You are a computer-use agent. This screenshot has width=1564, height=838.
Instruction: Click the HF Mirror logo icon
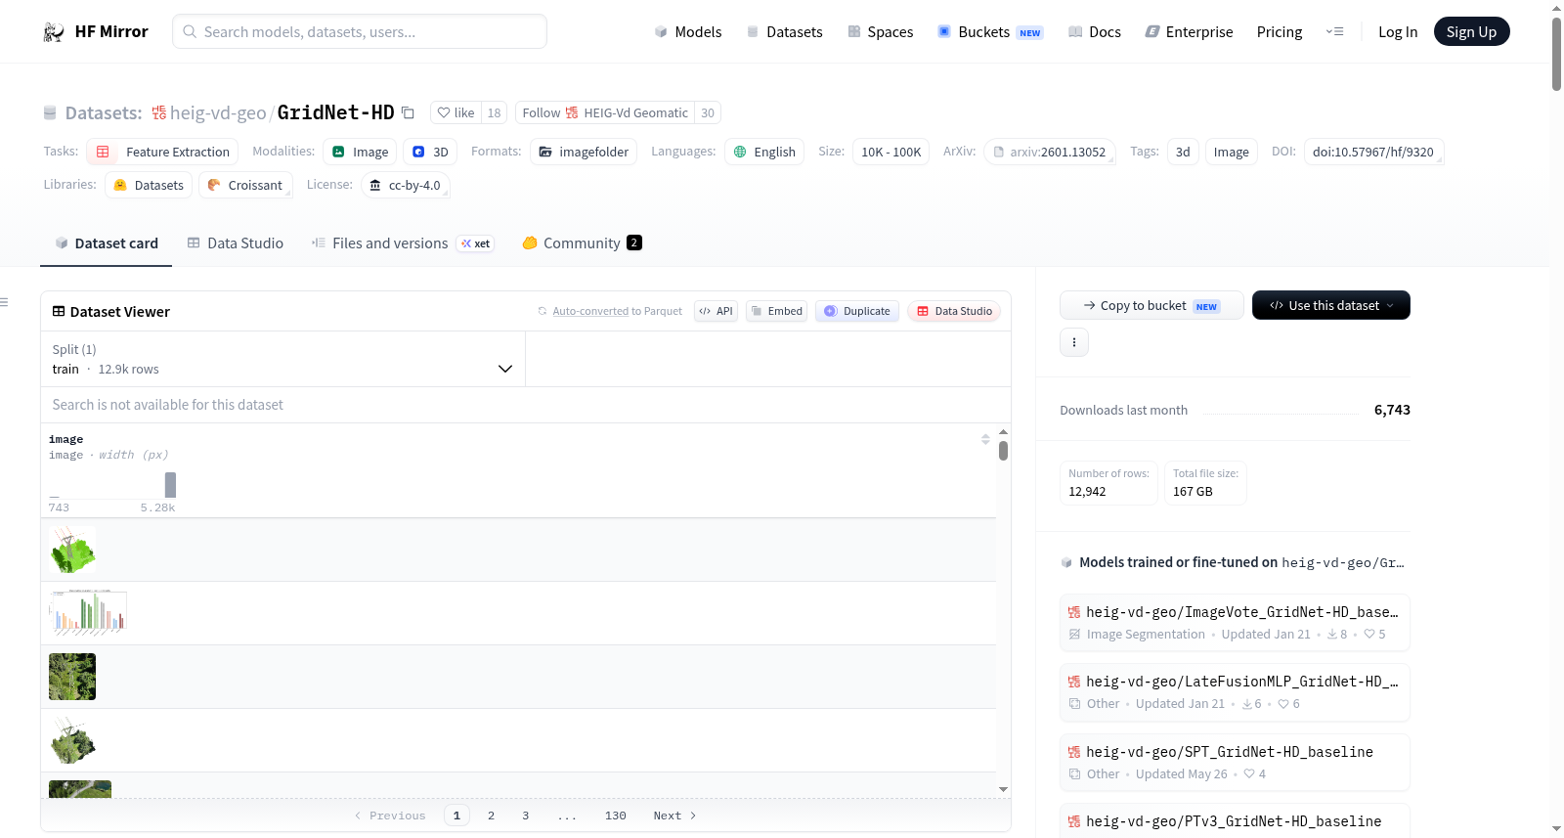[x=54, y=32]
